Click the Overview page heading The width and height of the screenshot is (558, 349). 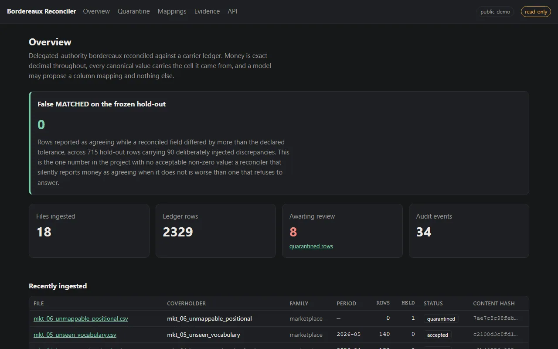click(50, 42)
